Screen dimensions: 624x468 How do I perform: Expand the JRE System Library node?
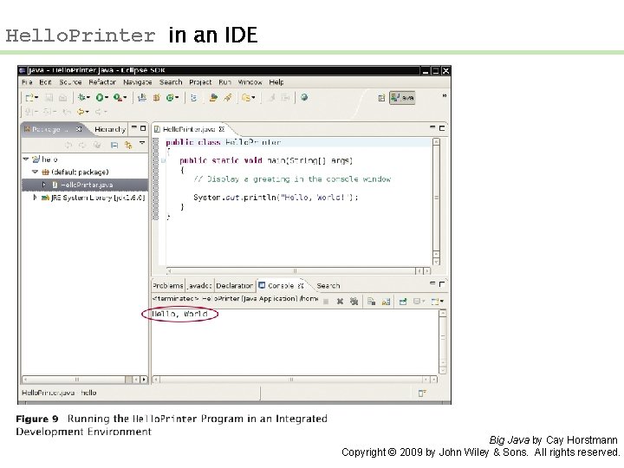pos(35,198)
